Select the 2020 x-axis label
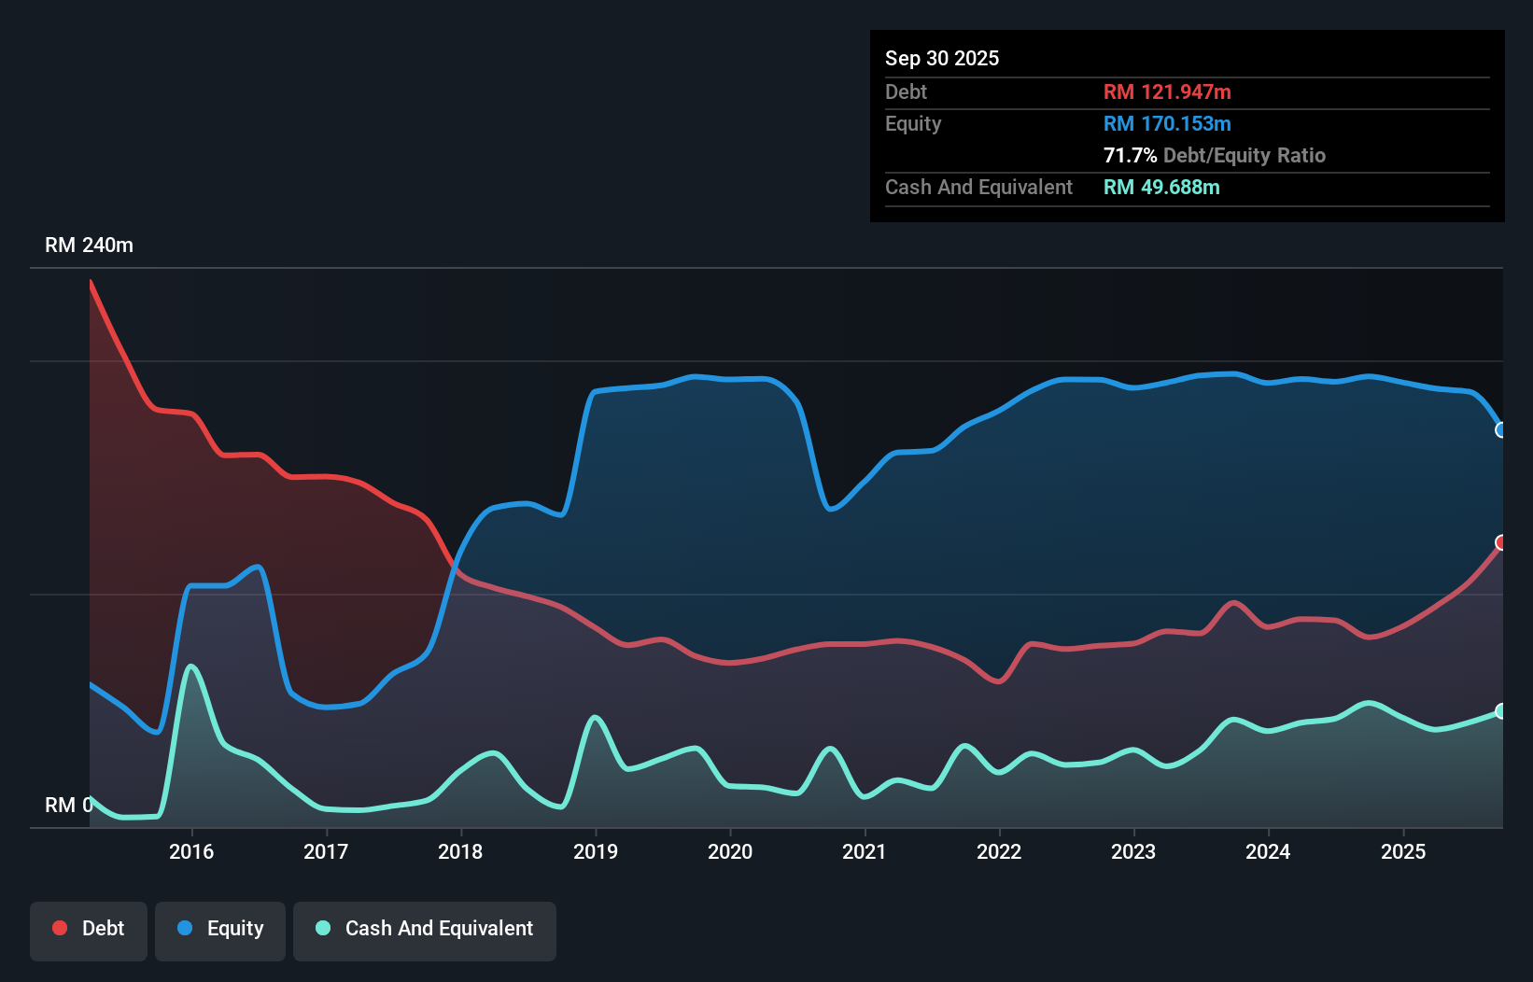1533x982 pixels. click(730, 851)
